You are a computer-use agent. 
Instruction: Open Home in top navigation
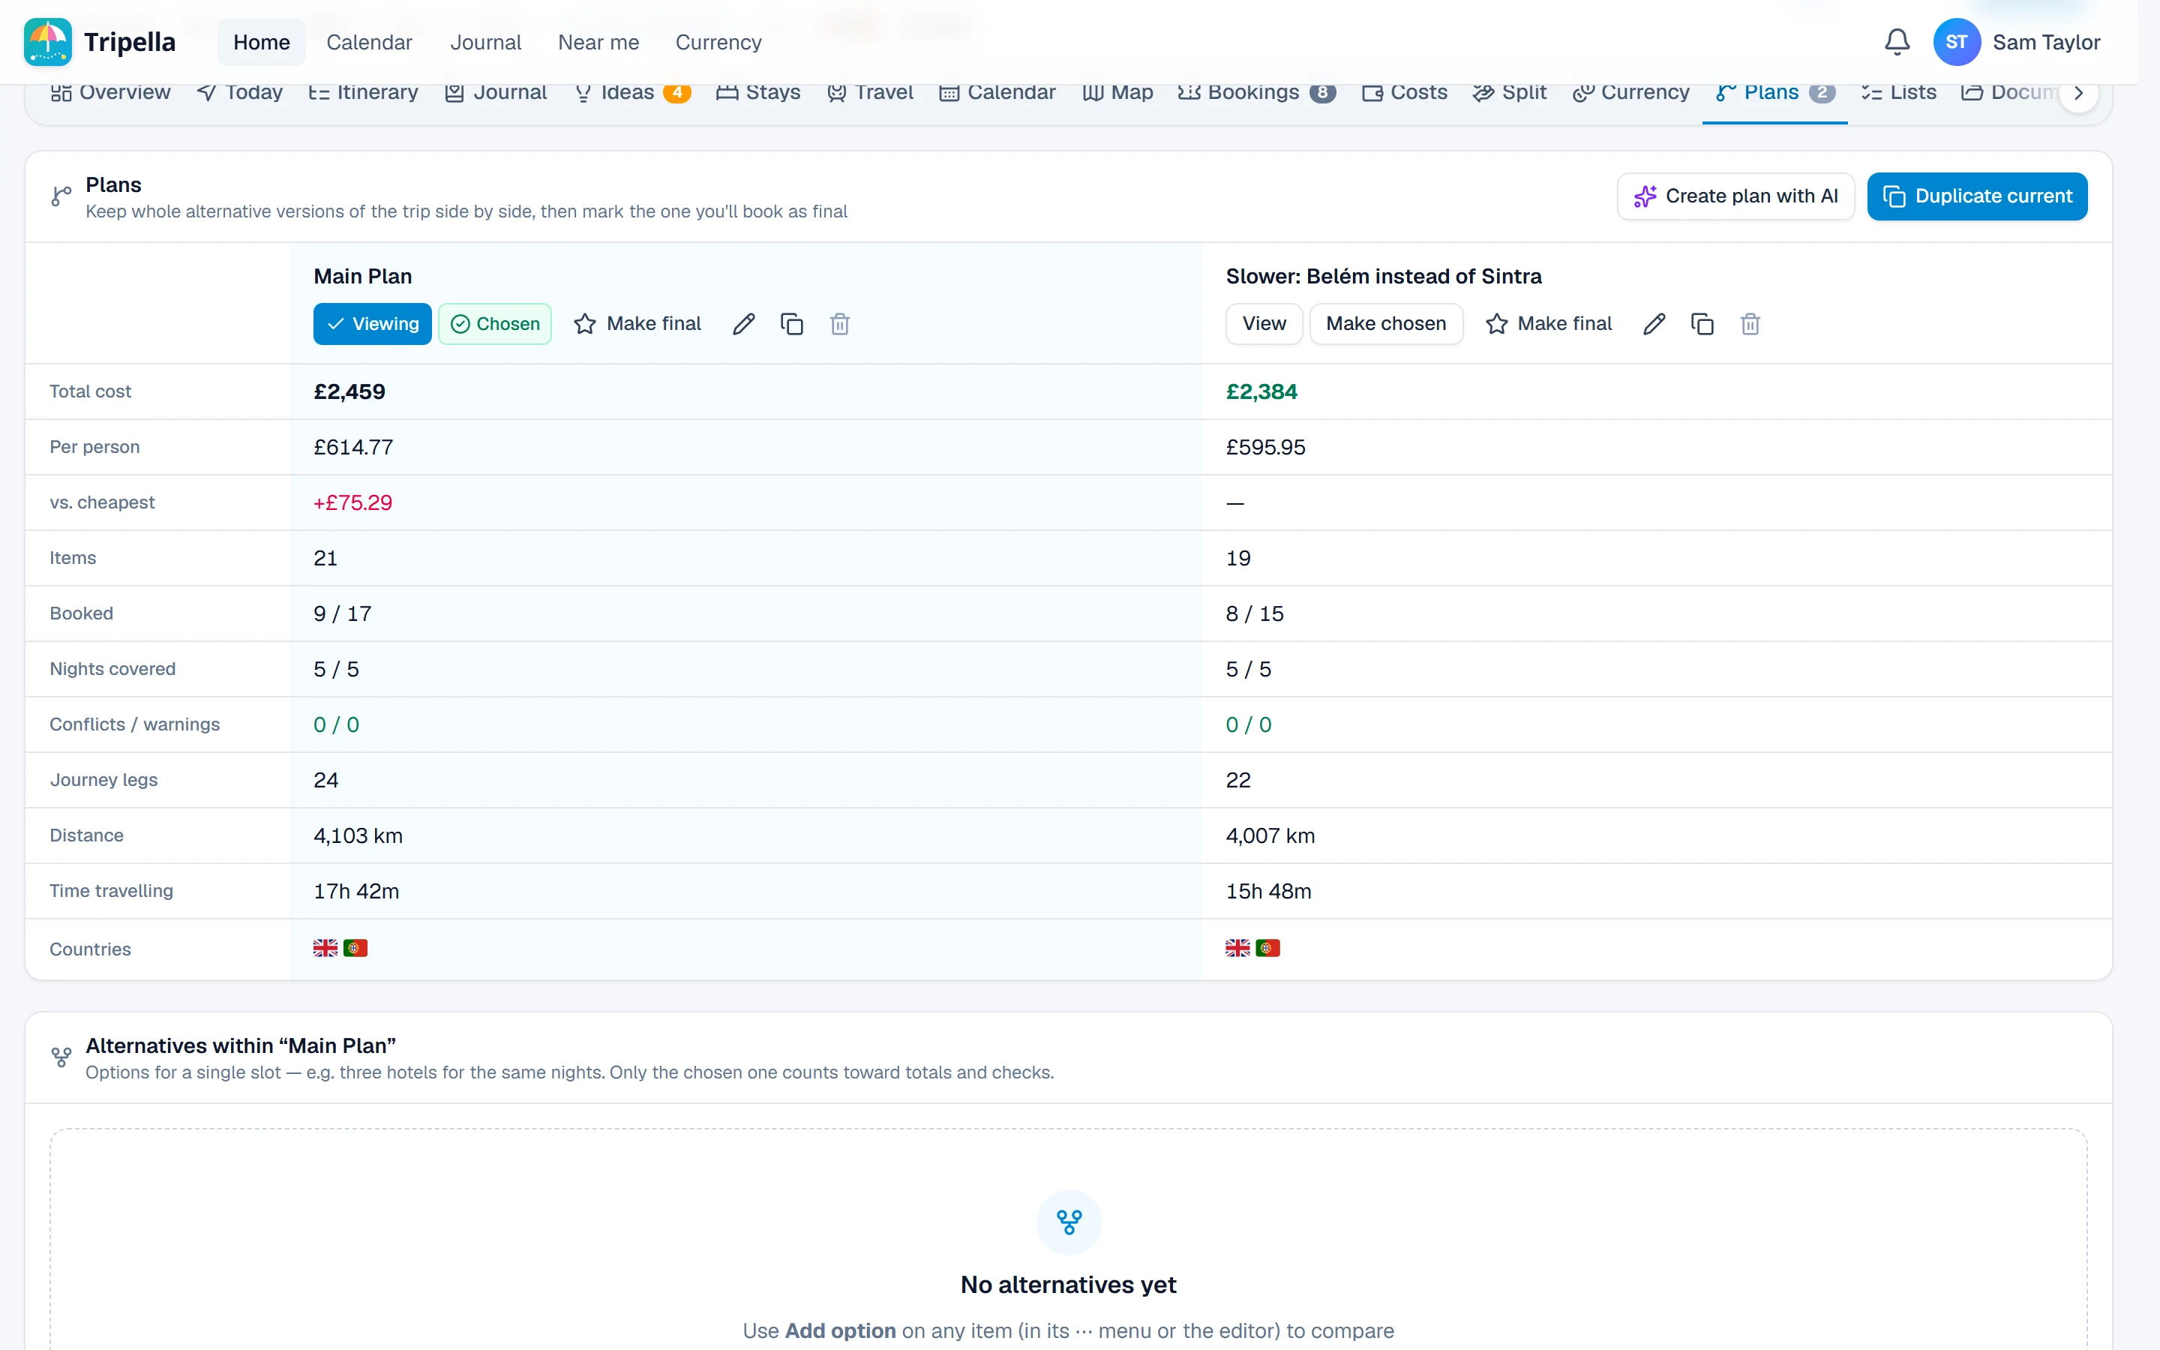pyautogui.click(x=262, y=42)
